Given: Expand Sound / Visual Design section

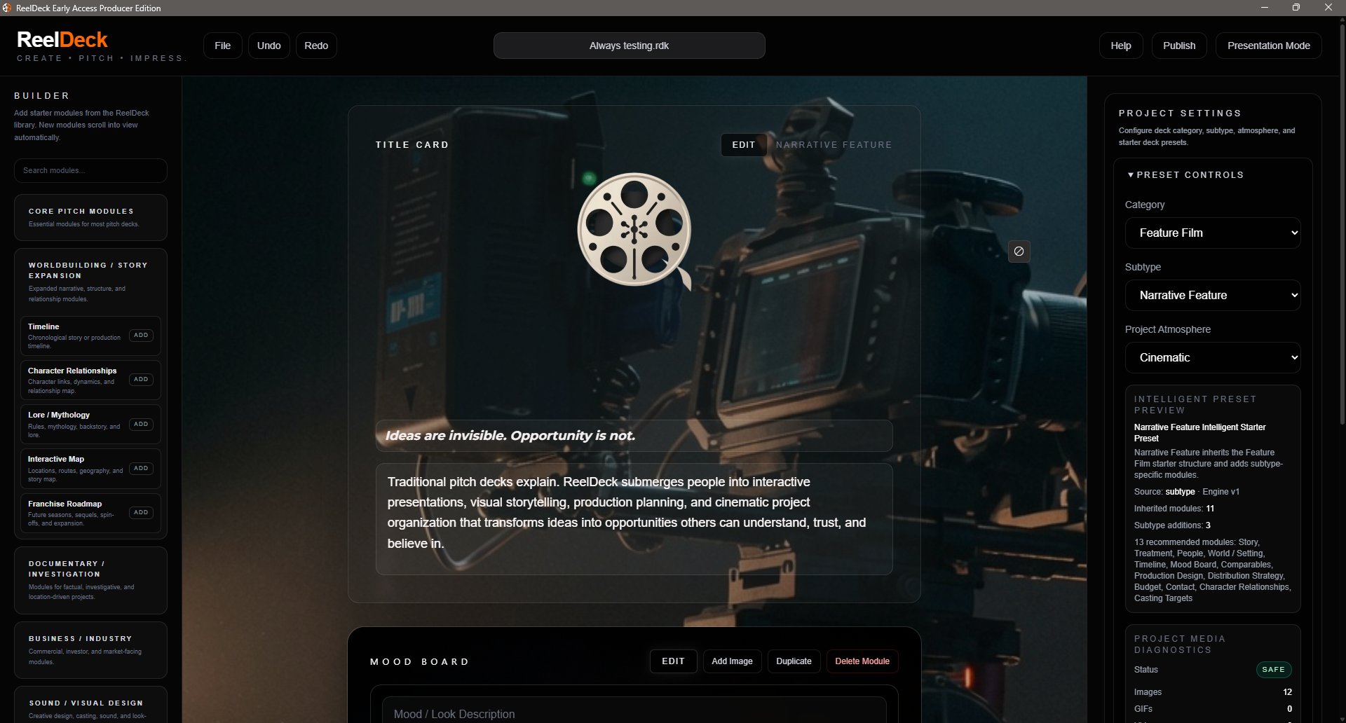Looking at the screenshot, I should point(90,706).
